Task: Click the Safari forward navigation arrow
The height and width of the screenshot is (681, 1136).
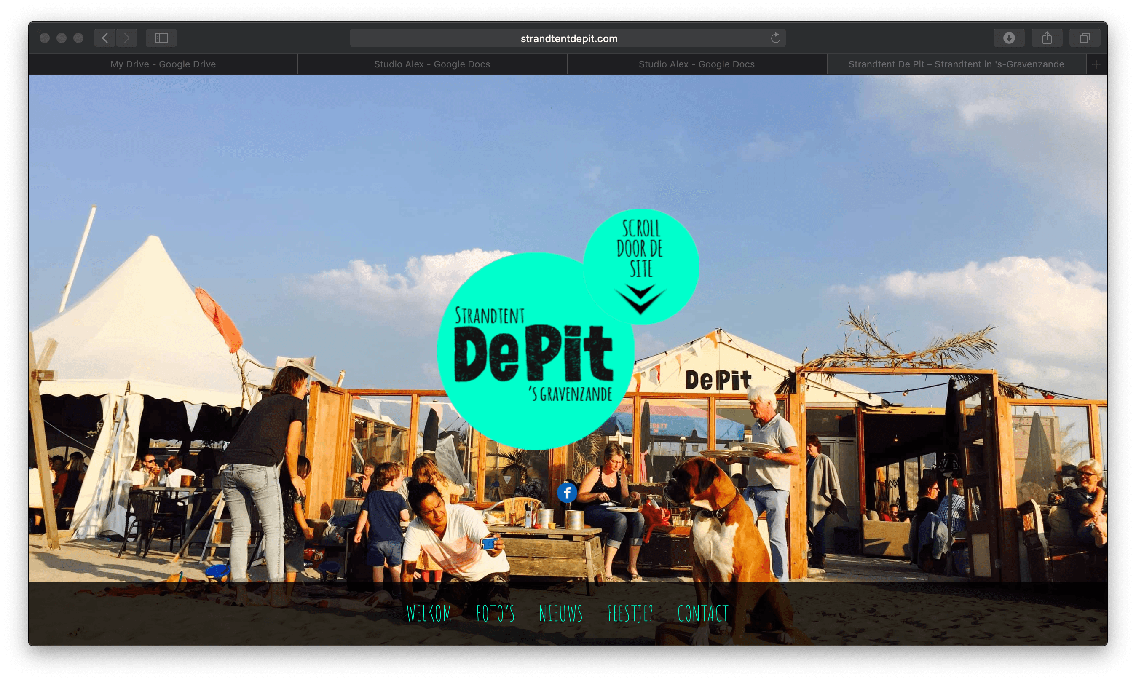Action: point(127,38)
